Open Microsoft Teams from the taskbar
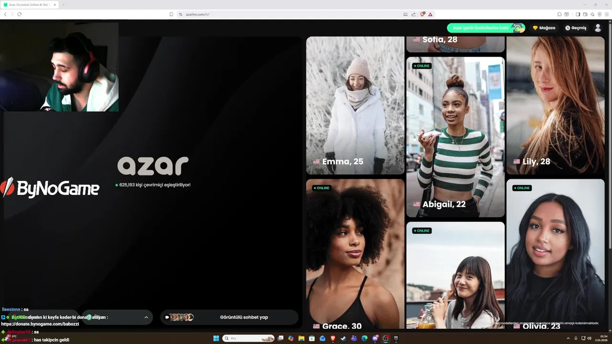 (354, 338)
